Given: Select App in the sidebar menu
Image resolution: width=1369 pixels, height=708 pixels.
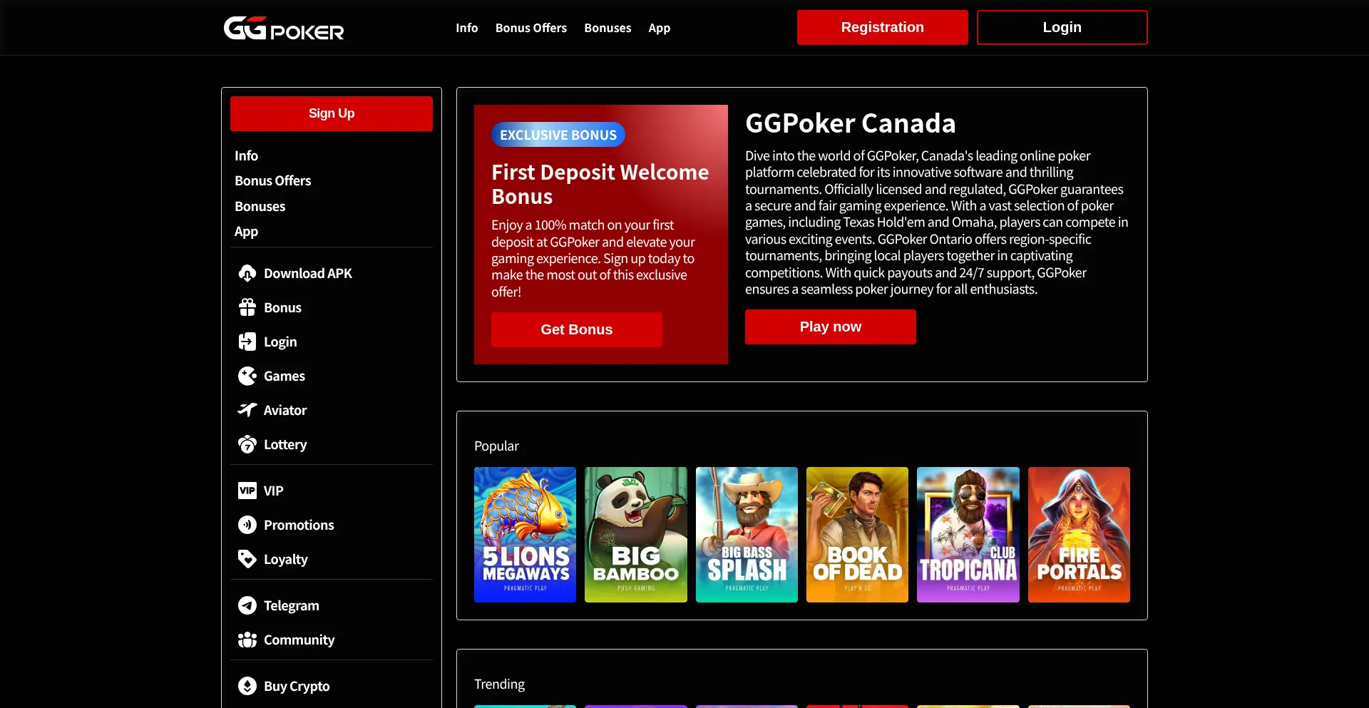Looking at the screenshot, I should [x=247, y=231].
